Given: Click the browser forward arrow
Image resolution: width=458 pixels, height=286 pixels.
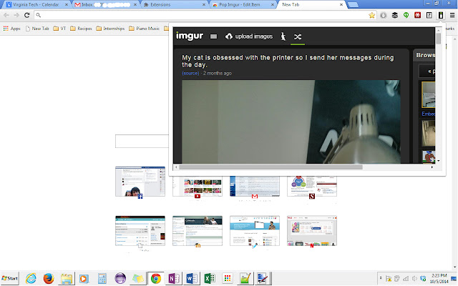Looking at the screenshot, I should point(16,15).
